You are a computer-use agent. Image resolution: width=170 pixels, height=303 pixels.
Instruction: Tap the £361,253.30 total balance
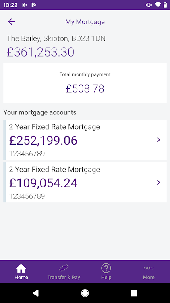tap(40, 52)
